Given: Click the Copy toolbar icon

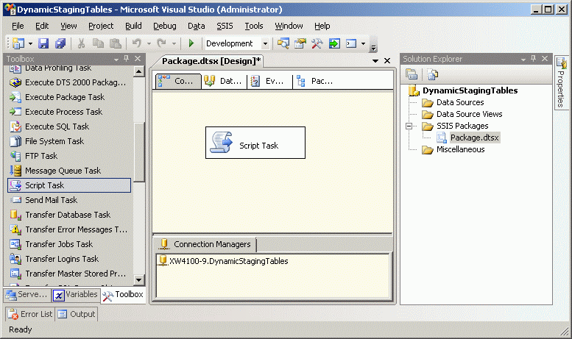Looking at the screenshot, I should [98, 43].
